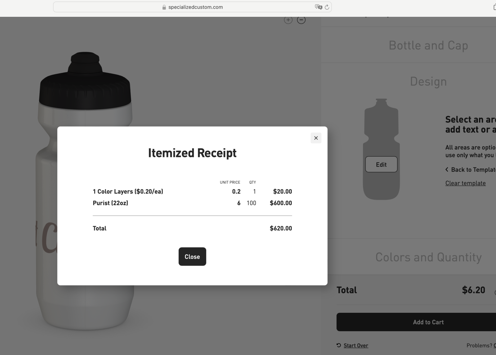This screenshot has height=355, width=496.
Task: Click the Back to Templates chevron
Action: (447, 169)
